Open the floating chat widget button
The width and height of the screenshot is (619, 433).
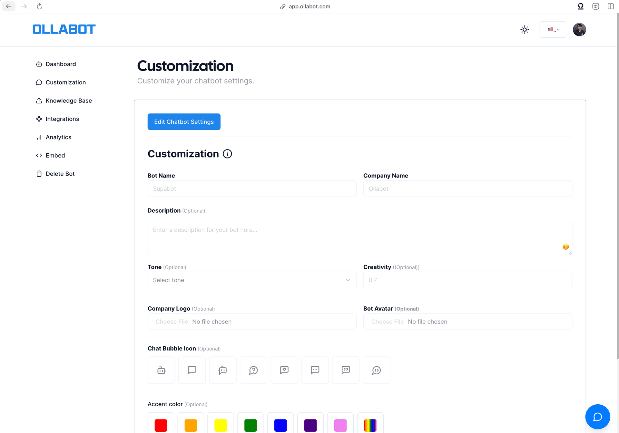[x=597, y=417]
